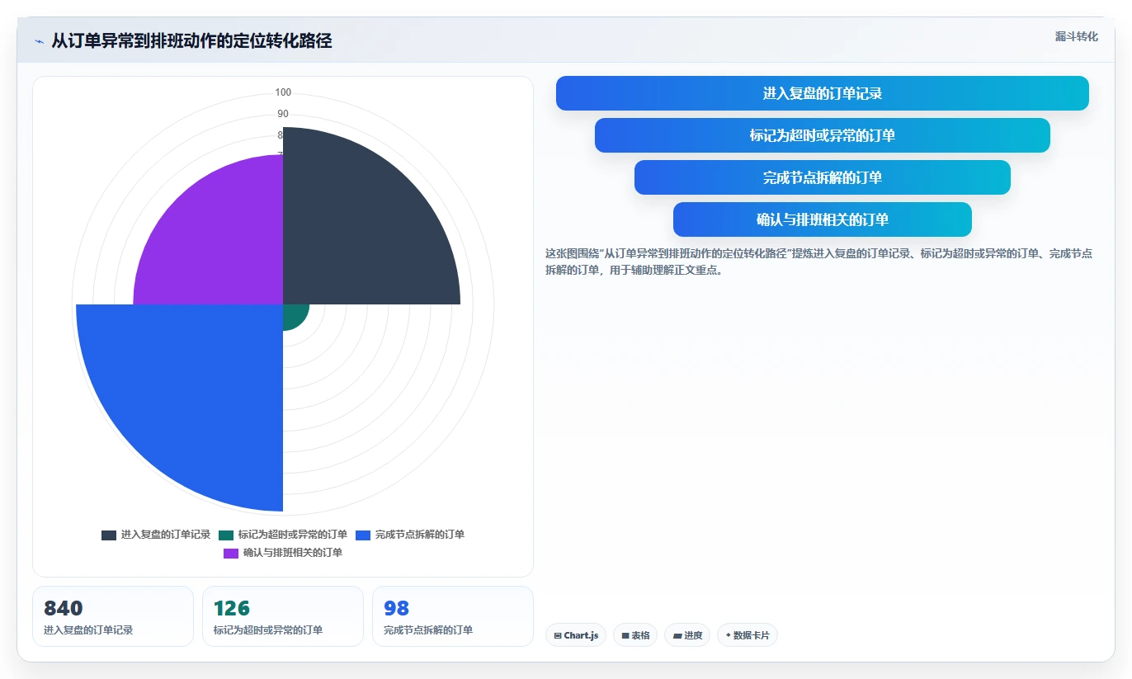The width and height of the screenshot is (1132, 679).
Task: Click the chart axis label 90
Action: (283, 114)
